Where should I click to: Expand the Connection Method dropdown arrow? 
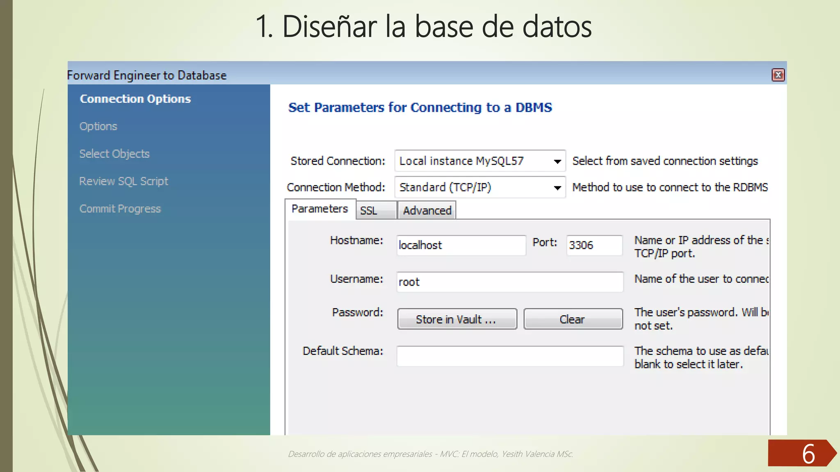point(557,188)
